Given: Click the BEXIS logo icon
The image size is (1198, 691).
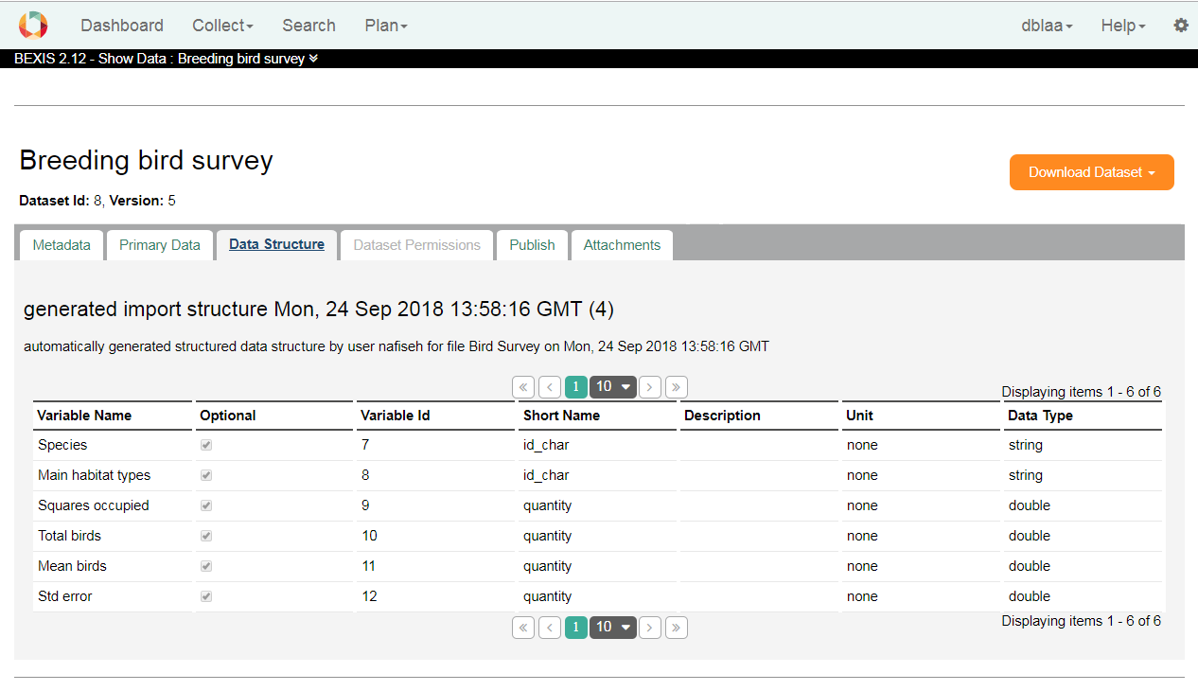Looking at the screenshot, I should pyautogui.click(x=32, y=25).
